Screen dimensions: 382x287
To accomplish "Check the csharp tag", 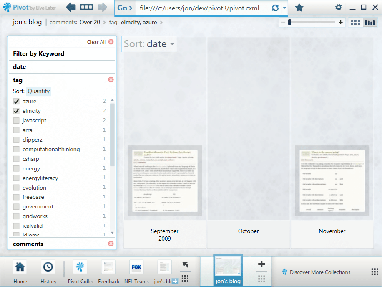I will 16,159.
